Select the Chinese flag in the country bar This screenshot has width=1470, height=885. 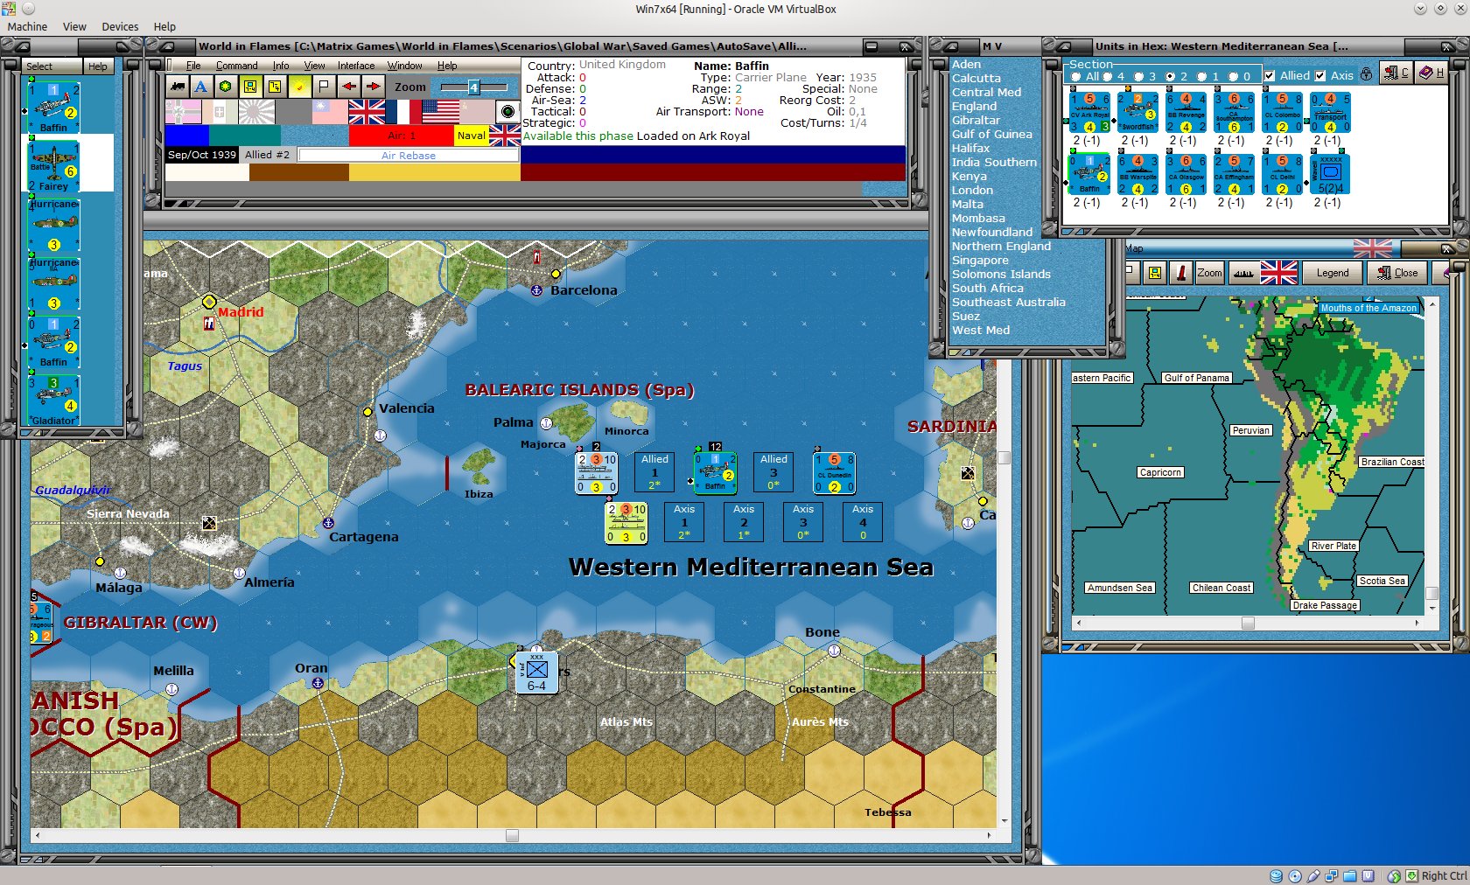click(330, 112)
